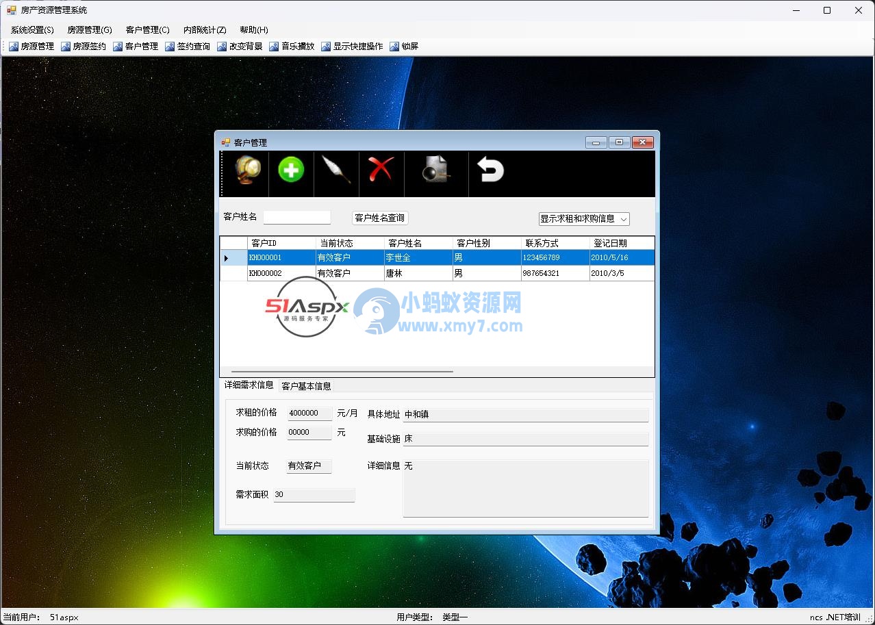This screenshot has height=625, width=875.
Task: Click the document print icon in toolbar
Action: point(436,169)
